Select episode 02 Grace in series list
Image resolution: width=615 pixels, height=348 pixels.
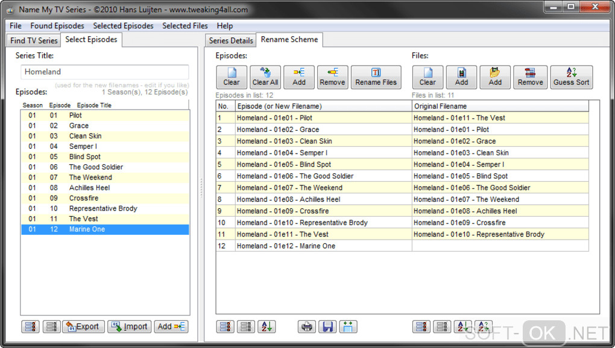tap(105, 126)
